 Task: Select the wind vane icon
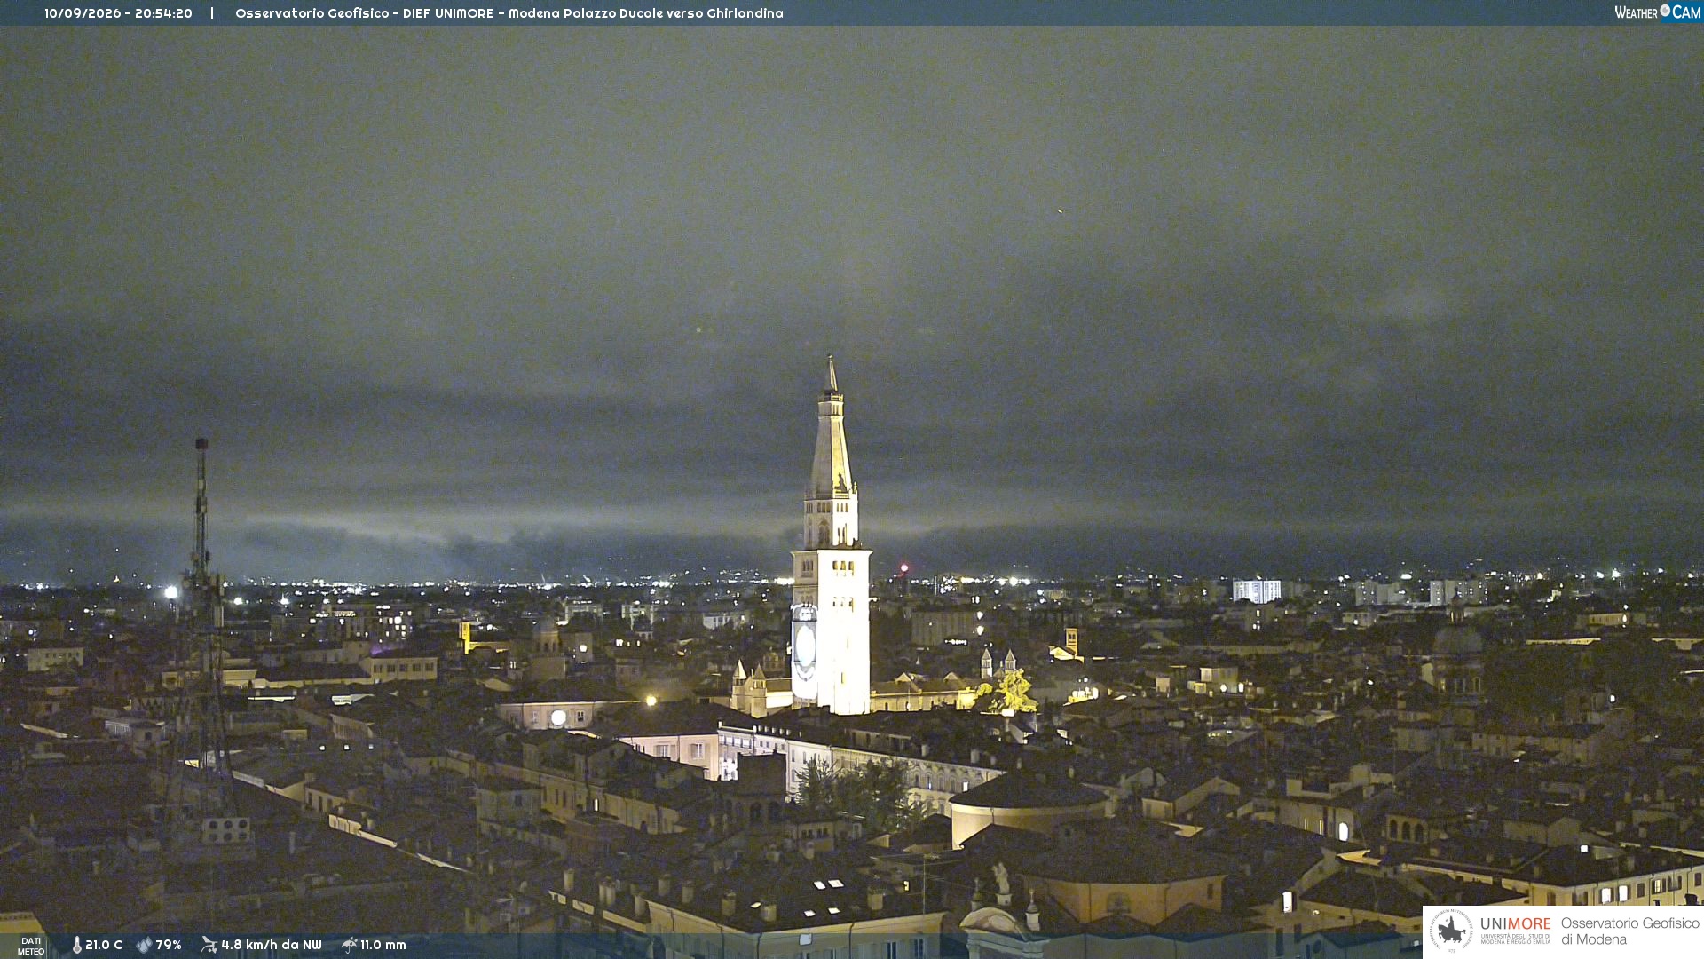209,945
